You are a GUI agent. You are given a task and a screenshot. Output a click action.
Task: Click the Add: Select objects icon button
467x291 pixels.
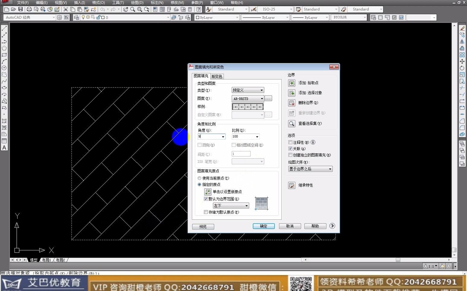(x=292, y=93)
